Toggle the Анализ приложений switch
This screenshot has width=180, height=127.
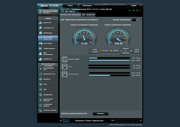tap(136, 20)
